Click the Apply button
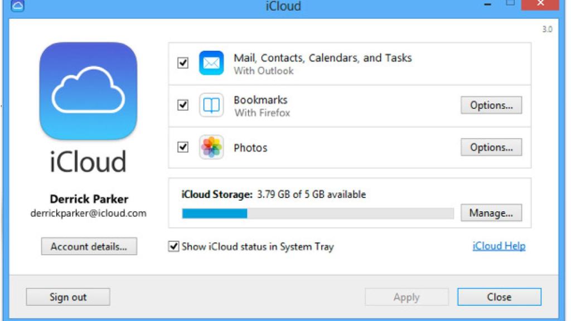 (407, 296)
